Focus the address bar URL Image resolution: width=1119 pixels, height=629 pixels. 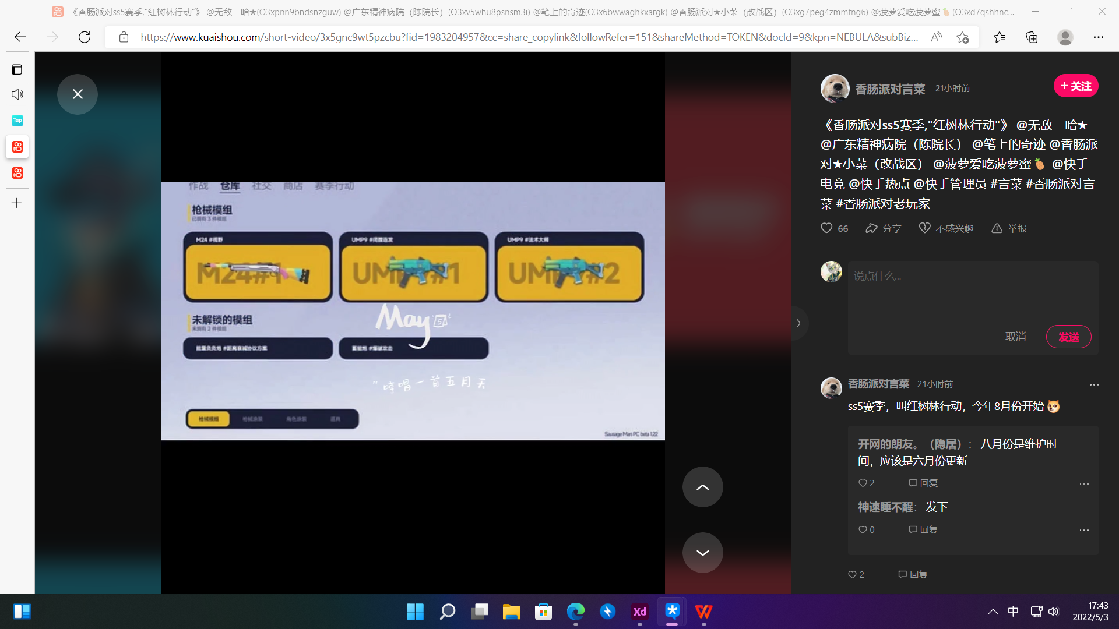(x=529, y=37)
